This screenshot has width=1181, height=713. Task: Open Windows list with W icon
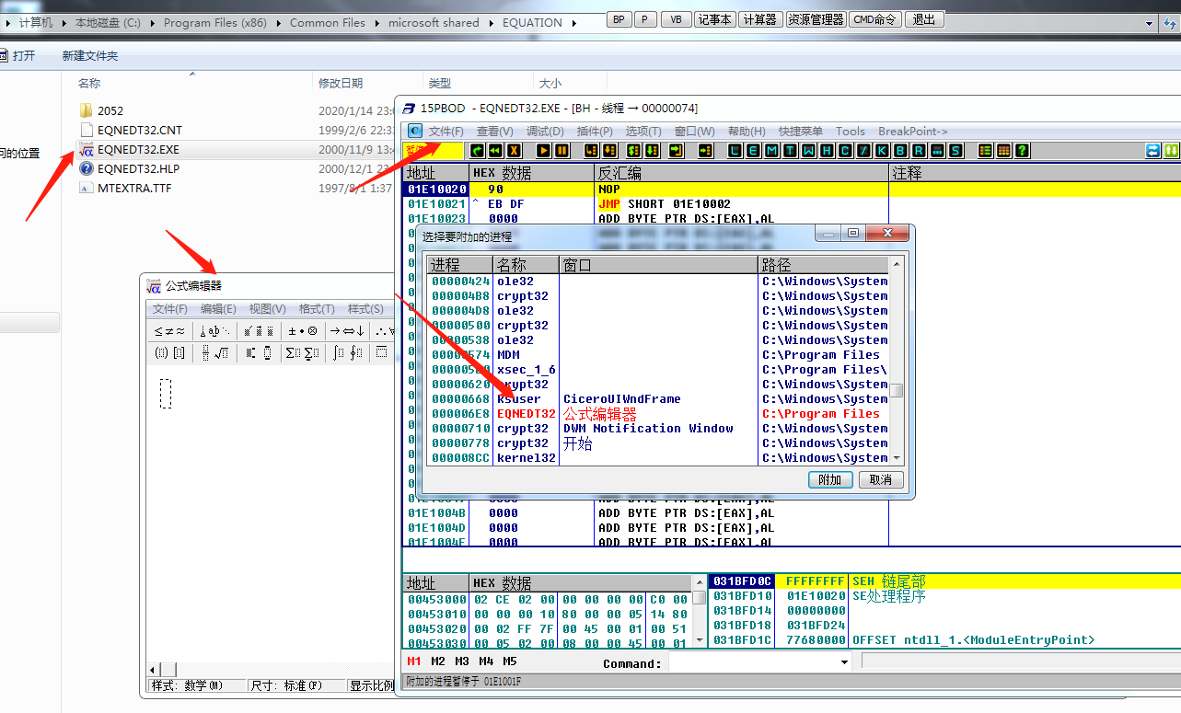809,150
